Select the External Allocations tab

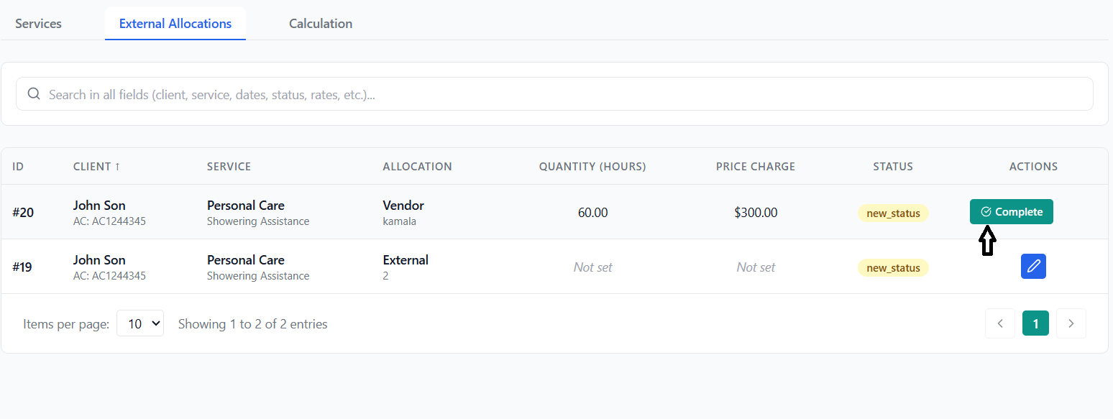(175, 24)
